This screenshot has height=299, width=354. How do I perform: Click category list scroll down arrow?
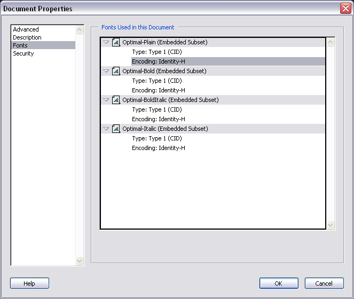80,261
